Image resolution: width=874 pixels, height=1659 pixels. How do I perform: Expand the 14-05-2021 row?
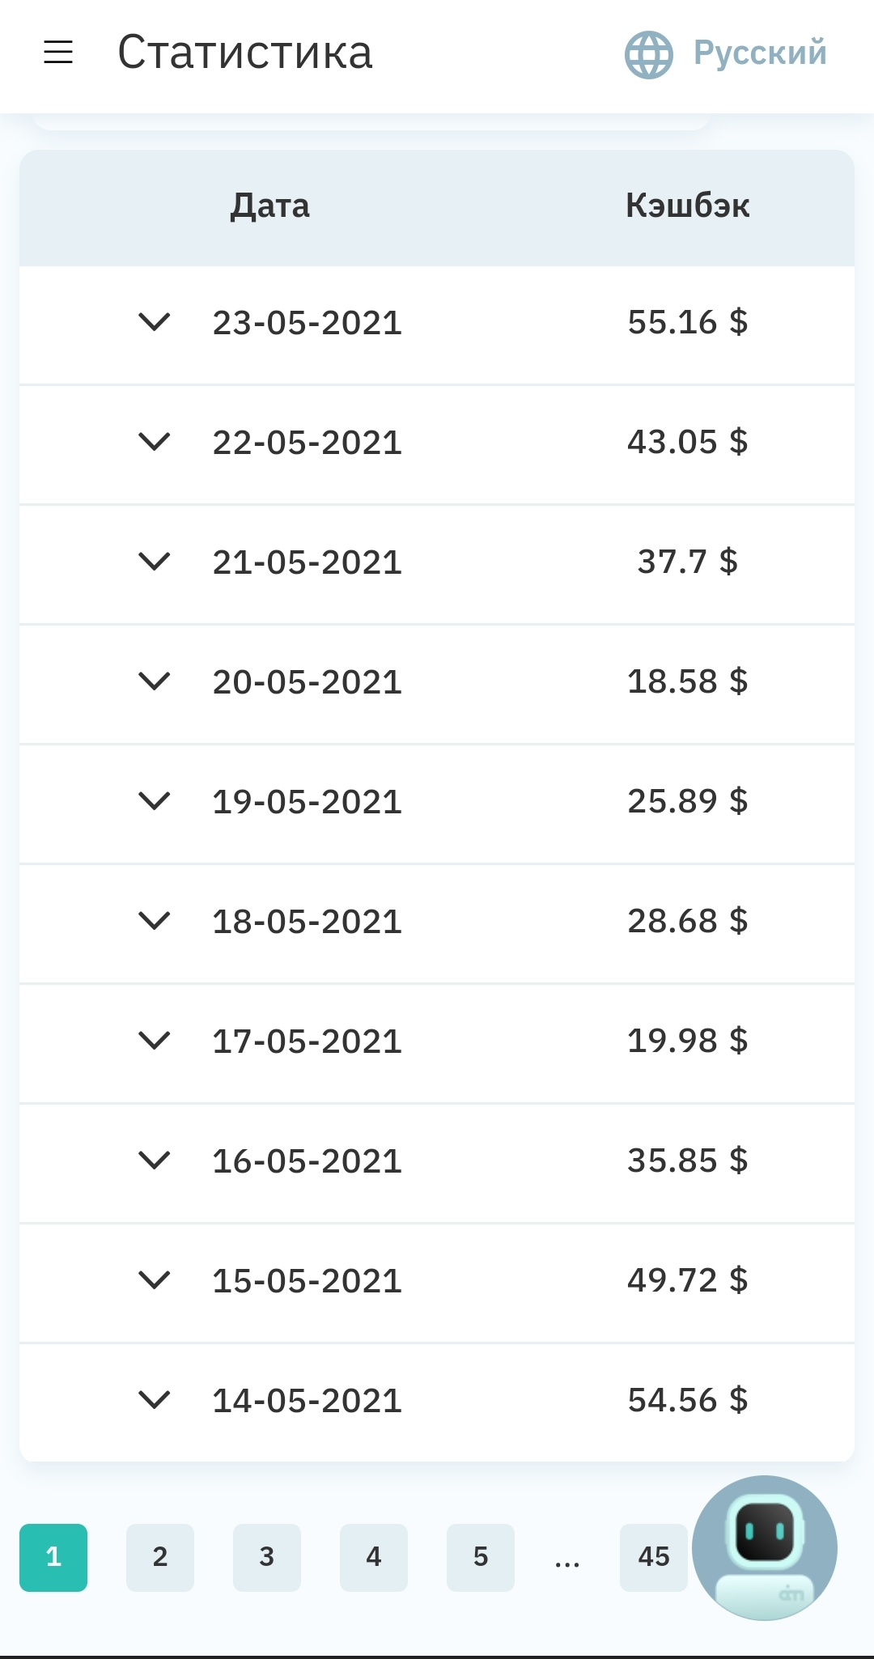pyautogui.click(x=154, y=1400)
